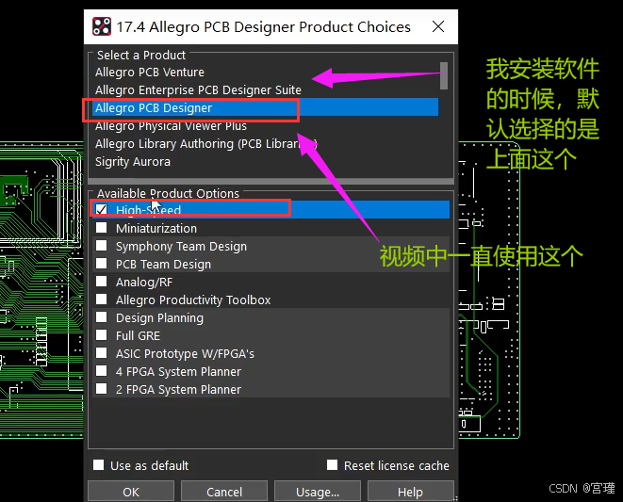Image resolution: width=623 pixels, height=502 pixels.
Task: Enable PCB Team Design option
Action: (101, 264)
